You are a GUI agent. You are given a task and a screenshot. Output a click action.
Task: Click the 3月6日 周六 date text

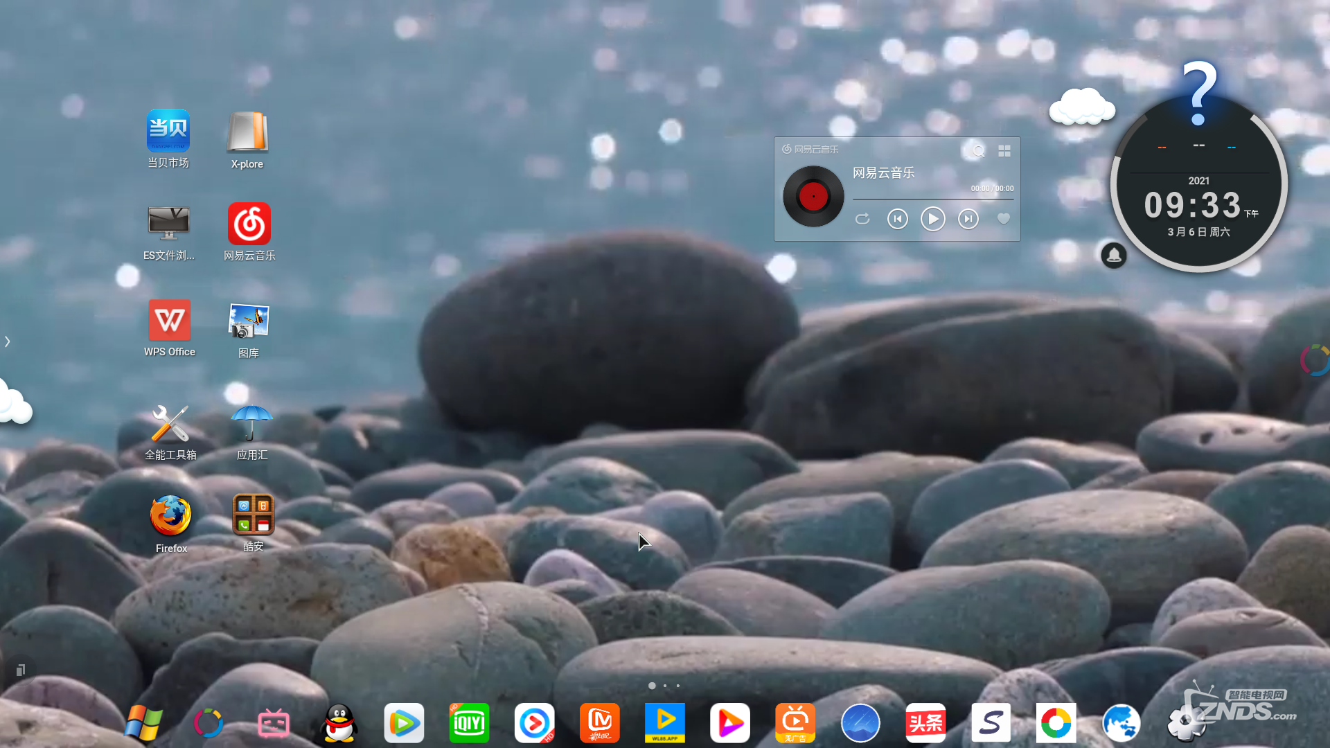click(1199, 232)
